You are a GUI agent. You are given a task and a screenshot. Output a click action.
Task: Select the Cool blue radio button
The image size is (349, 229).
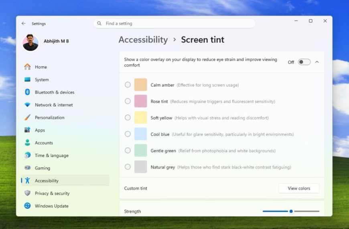(x=128, y=134)
